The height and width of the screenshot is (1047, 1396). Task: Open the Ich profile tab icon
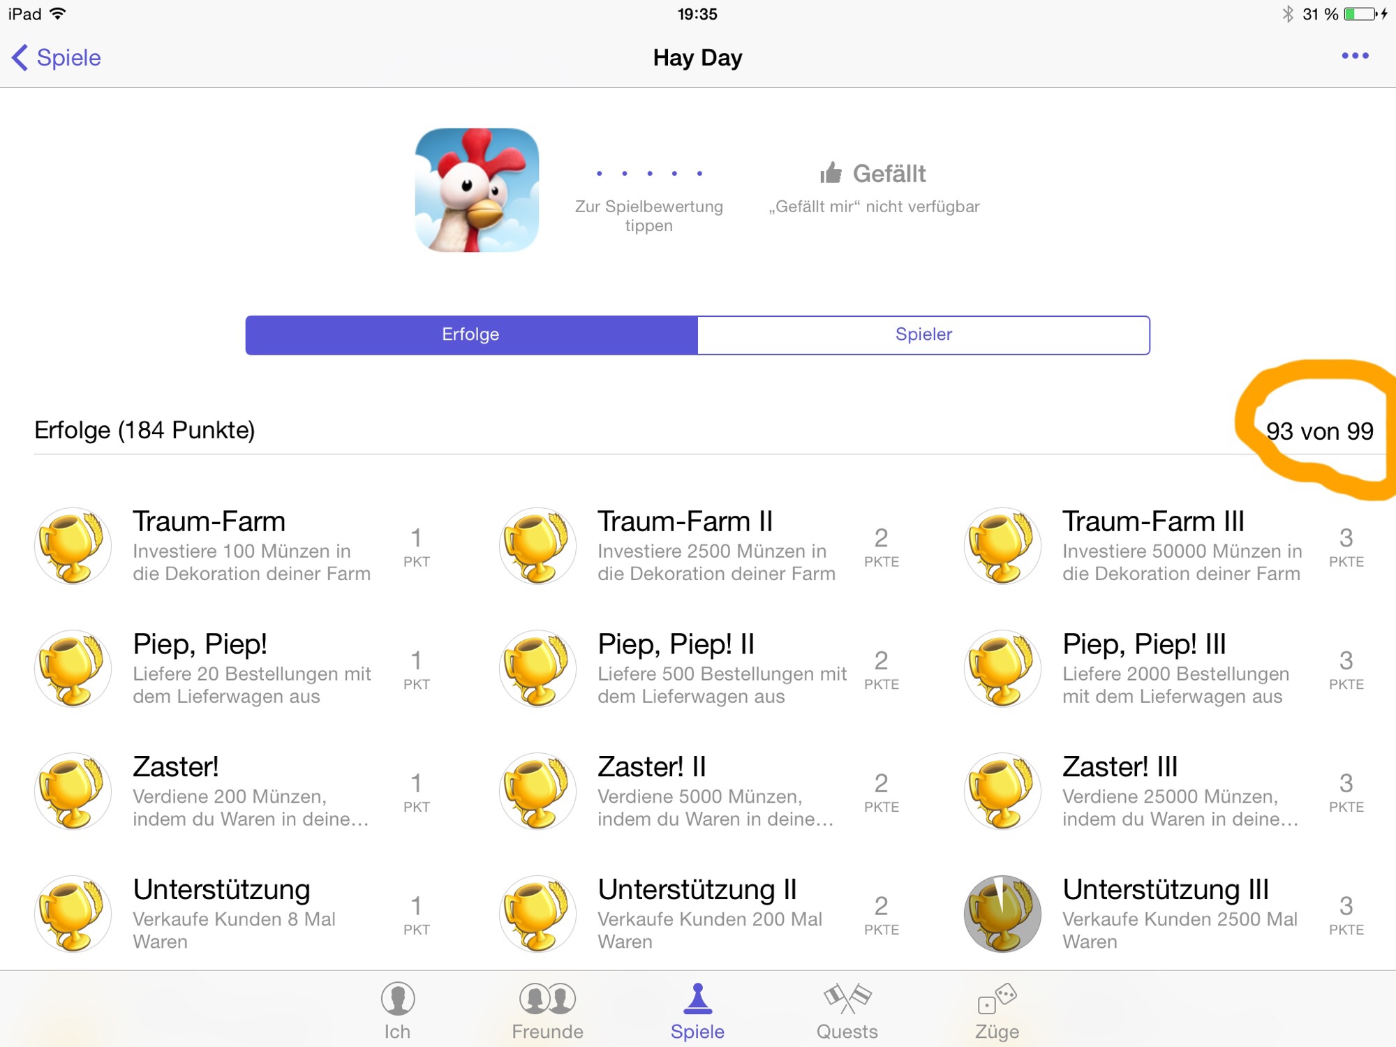click(398, 999)
